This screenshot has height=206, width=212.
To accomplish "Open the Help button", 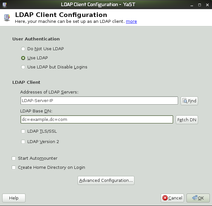I will [14, 198].
